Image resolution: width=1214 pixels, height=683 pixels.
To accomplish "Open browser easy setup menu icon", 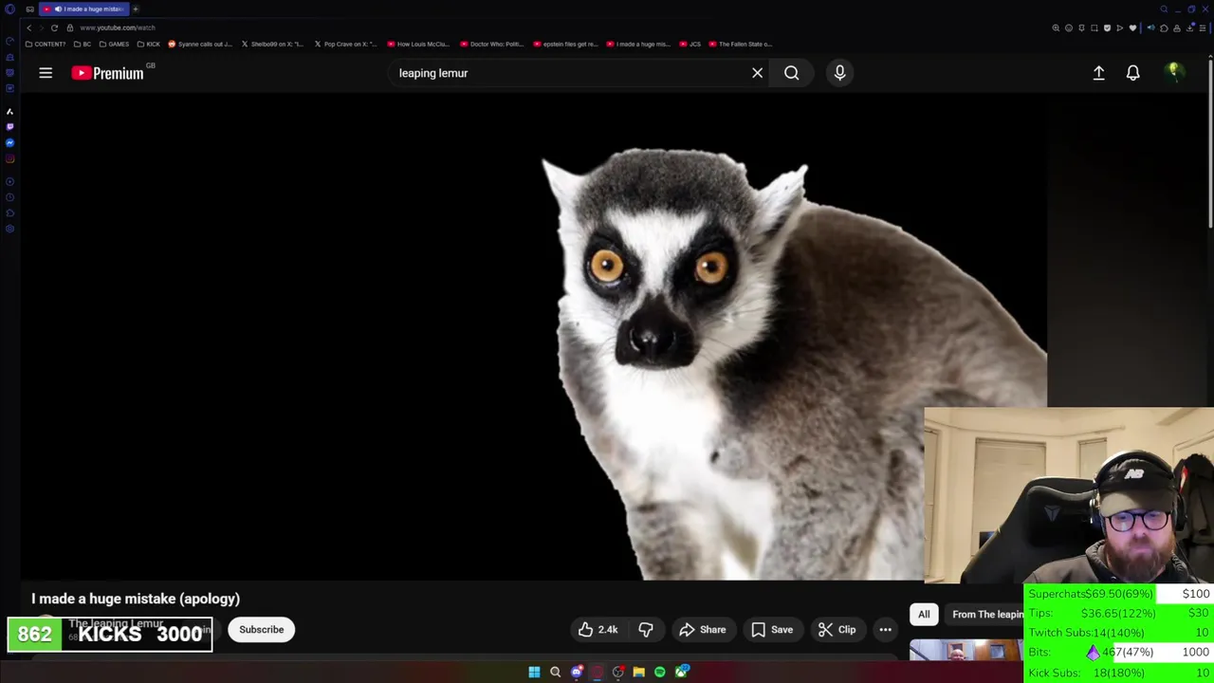I will [1203, 28].
